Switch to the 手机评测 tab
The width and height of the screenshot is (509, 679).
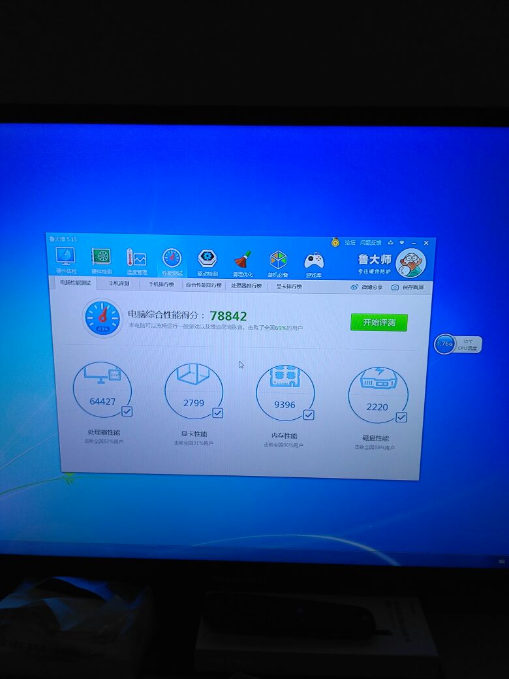tap(119, 283)
